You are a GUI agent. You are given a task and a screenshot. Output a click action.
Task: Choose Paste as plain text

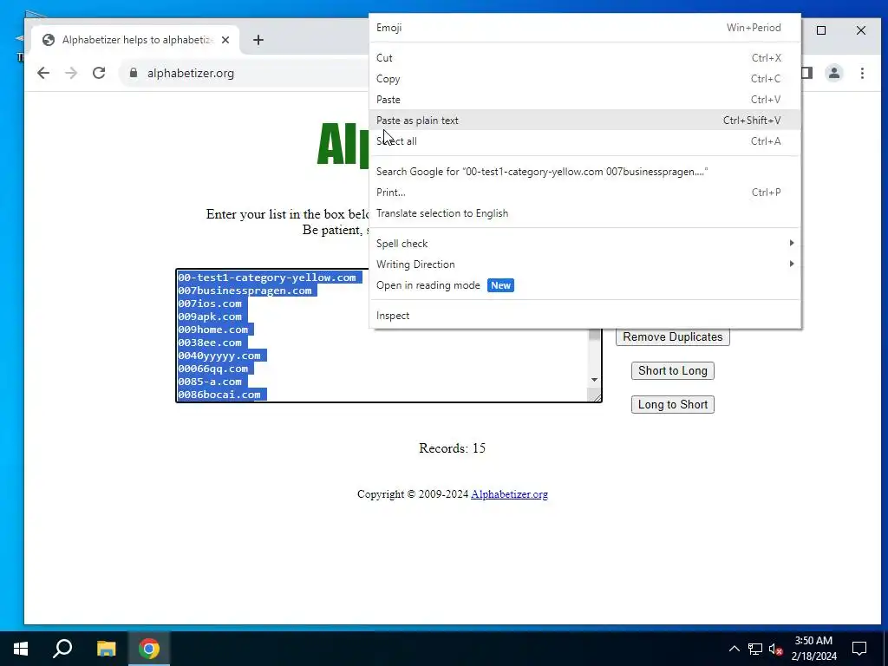point(584,120)
